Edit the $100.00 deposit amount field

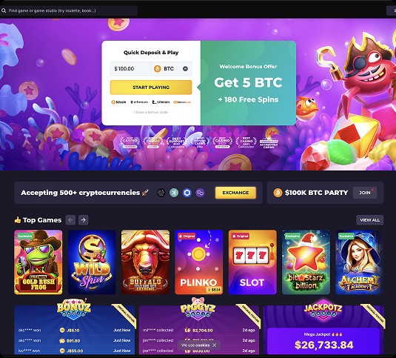pyautogui.click(x=130, y=68)
